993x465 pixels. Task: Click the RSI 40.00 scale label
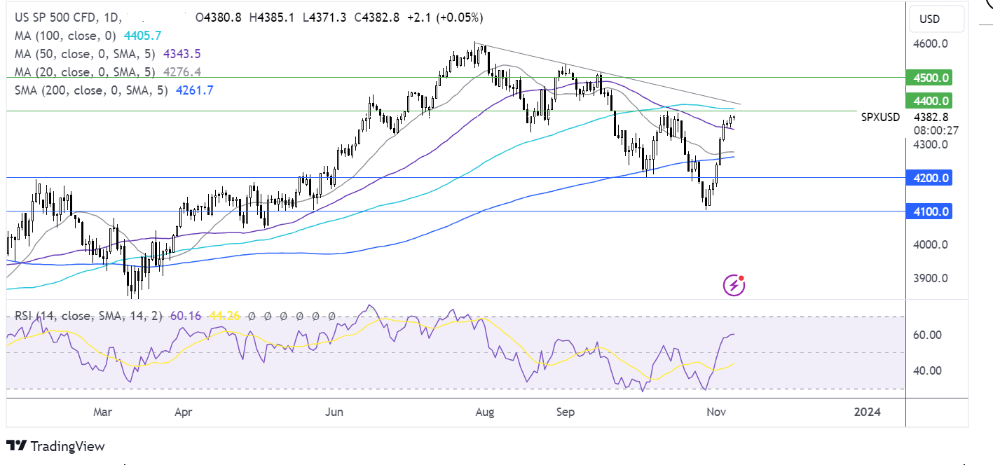tap(929, 370)
